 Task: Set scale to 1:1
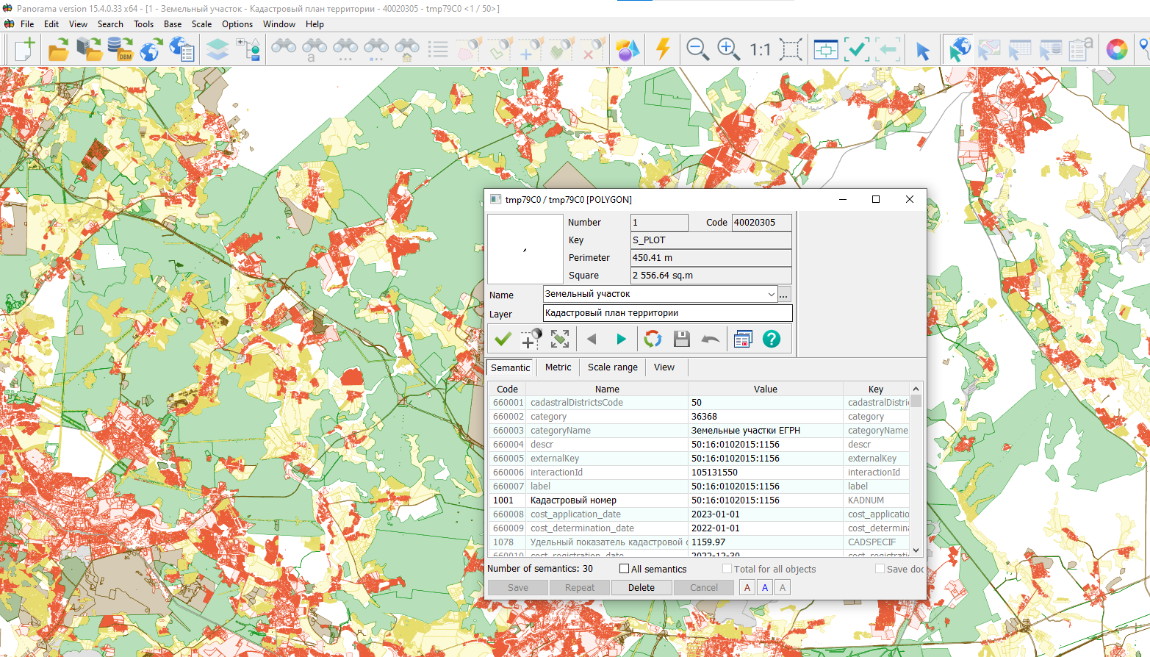760,50
